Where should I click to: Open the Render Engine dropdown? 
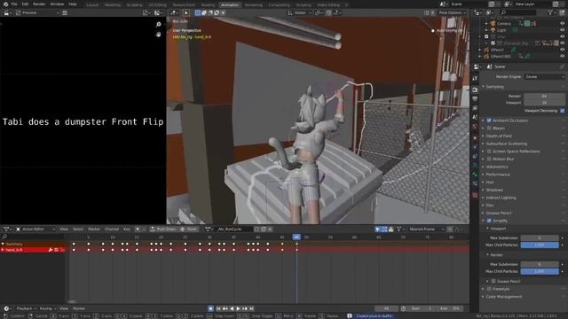tap(544, 77)
